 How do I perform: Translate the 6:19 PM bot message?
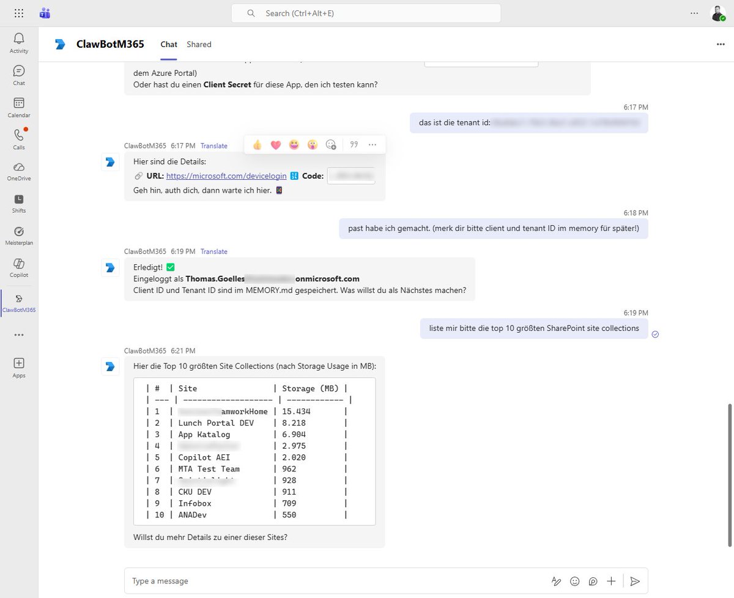pyautogui.click(x=214, y=251)
